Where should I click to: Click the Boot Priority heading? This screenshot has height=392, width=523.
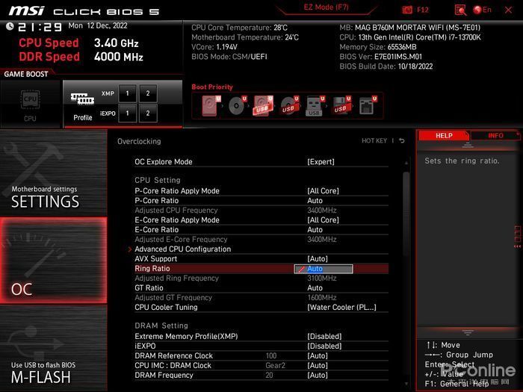click(x=211, y=87)
